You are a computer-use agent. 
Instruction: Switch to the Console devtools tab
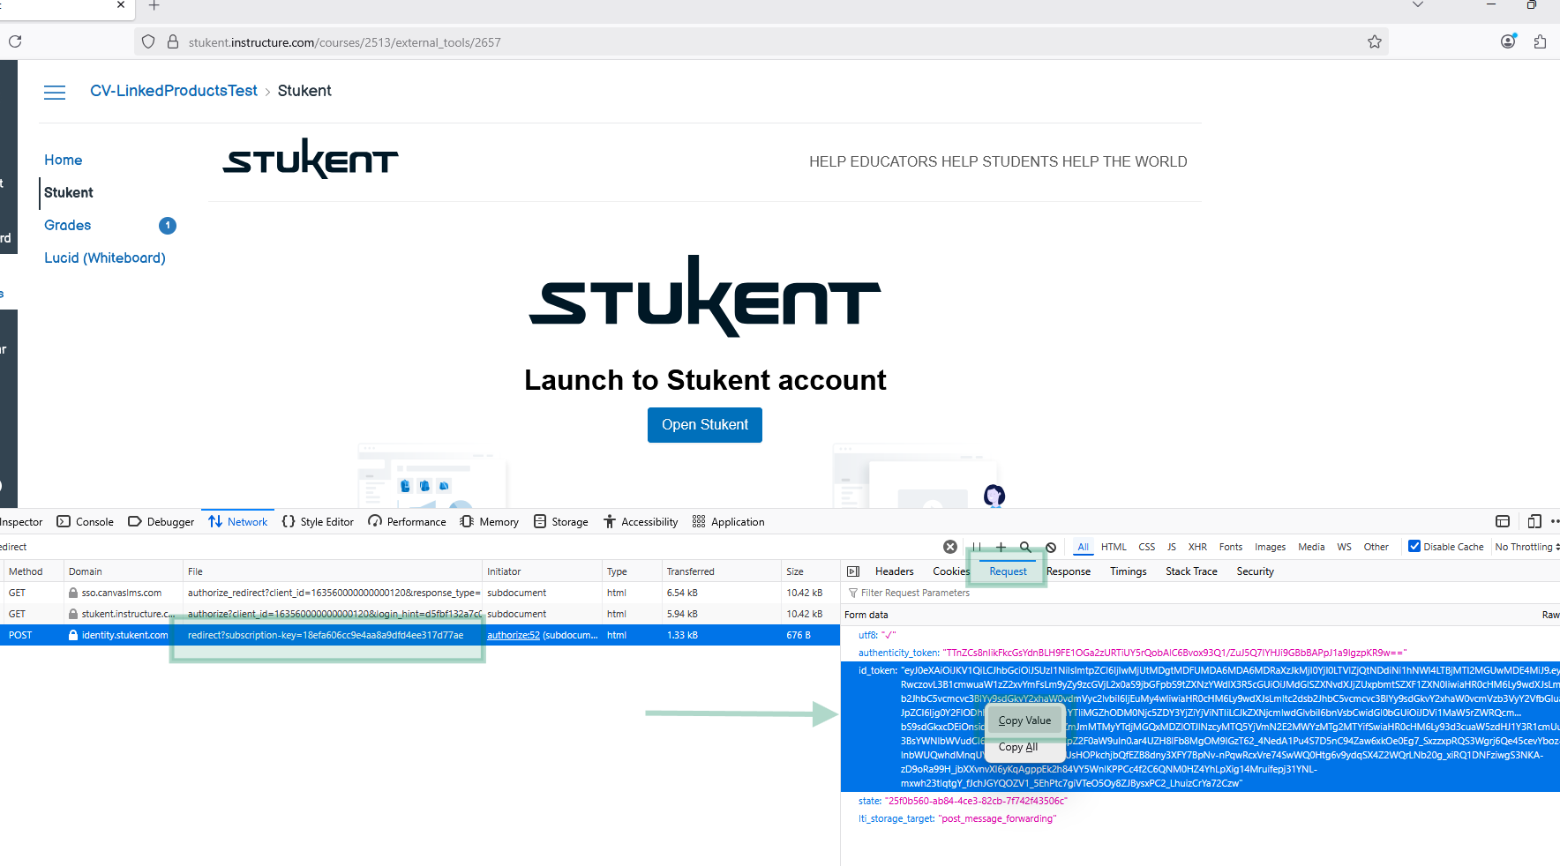(86, 522)
